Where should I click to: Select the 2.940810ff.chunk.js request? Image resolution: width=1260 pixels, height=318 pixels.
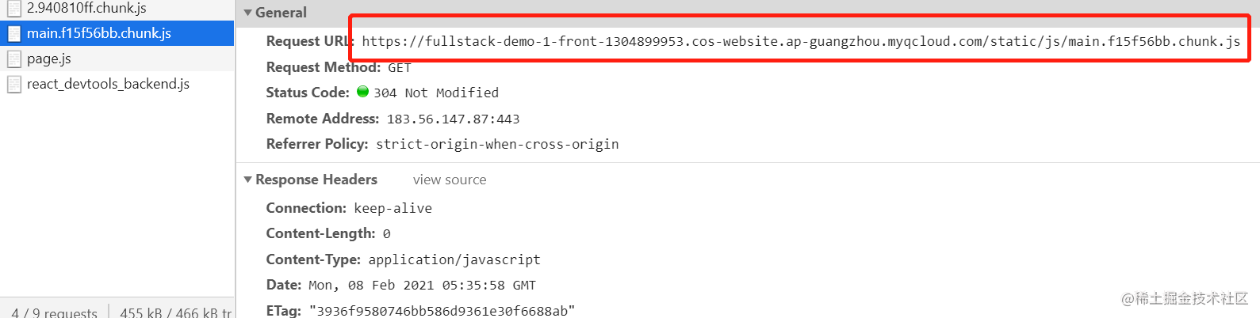coord(117,9)
